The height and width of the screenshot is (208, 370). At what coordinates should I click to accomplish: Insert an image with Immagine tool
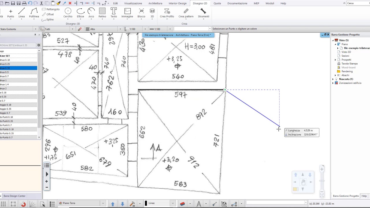coord(127,13)
